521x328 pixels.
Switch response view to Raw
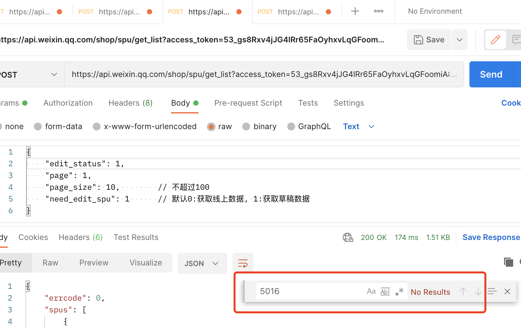click(x=50, y=263)
